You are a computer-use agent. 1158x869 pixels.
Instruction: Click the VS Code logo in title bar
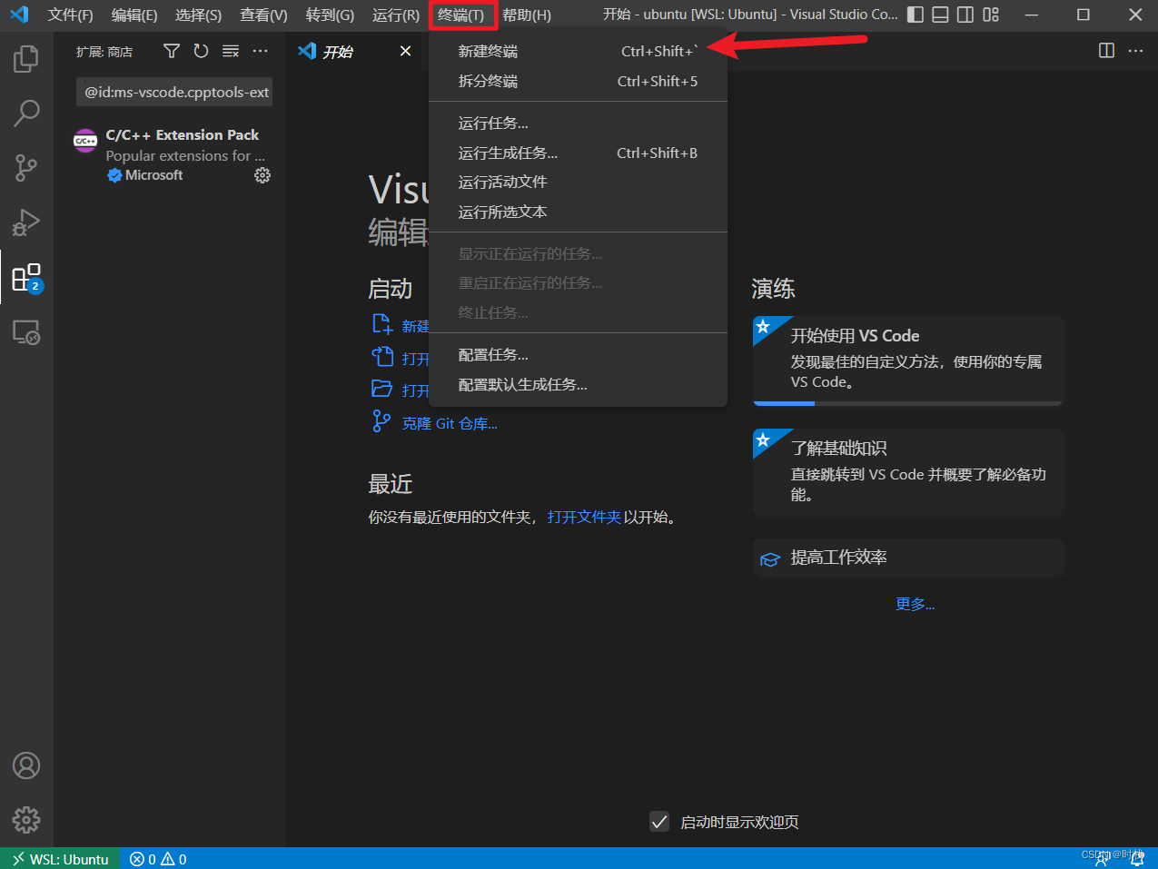19,15
